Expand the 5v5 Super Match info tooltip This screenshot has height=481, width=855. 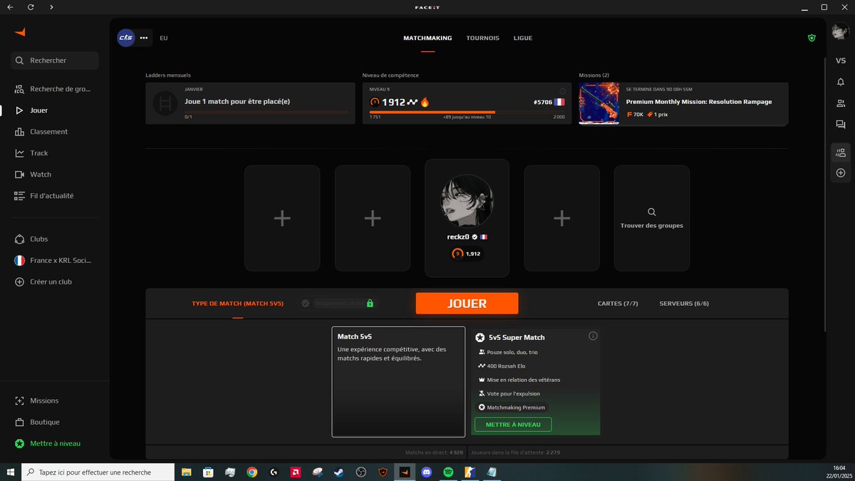point(594,336)
